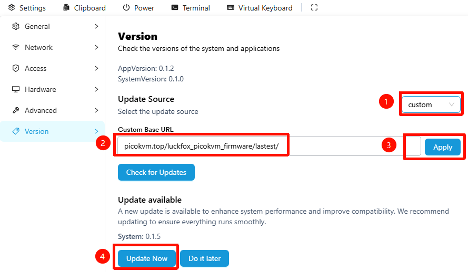
Task: Expand the General section chevron
Action: pos(96,26)
